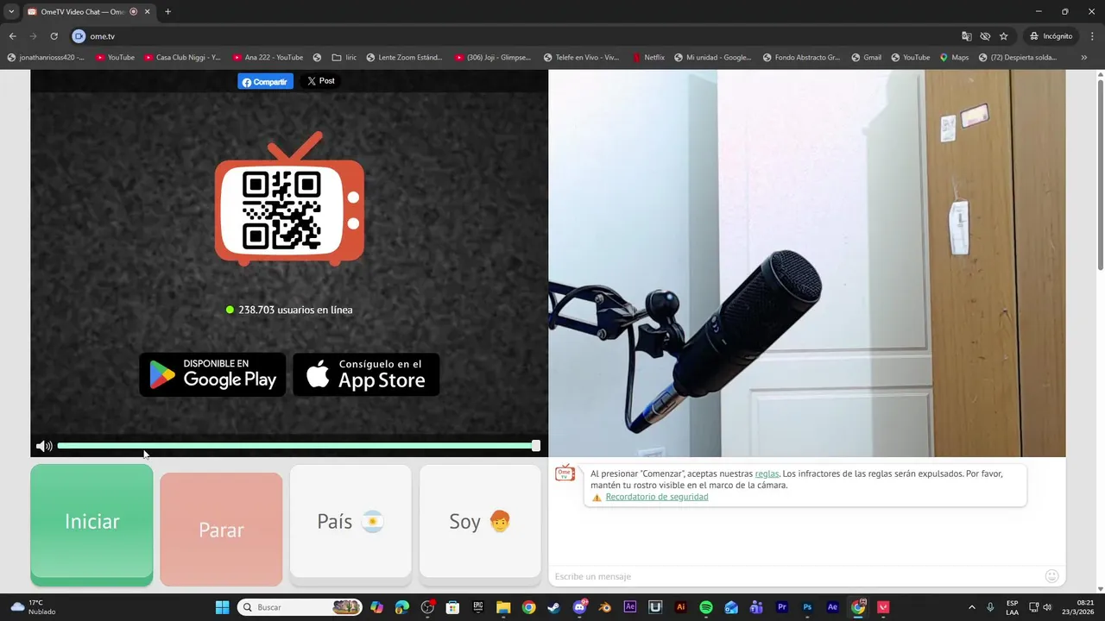The height and width of the screenshot is (621, 1105).
Task: Click the green Iniciar button
Action: point(92,523)
